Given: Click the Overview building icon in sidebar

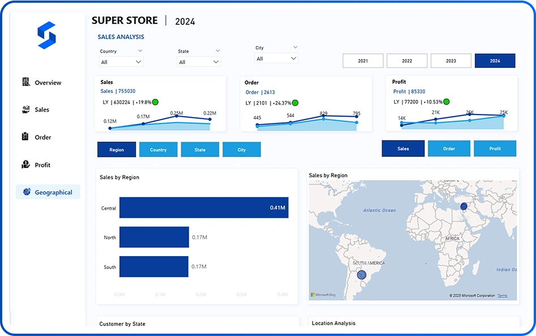Looking at the screenshot, I should tap(26, 82).
